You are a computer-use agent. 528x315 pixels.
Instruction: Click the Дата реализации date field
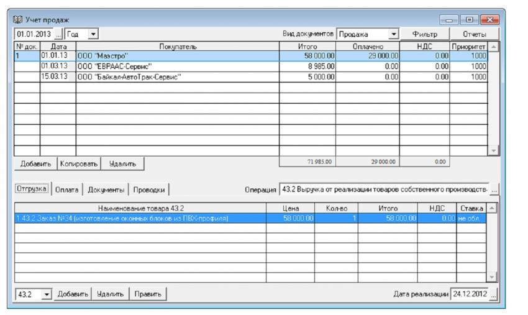pyautogui.click(x=469, y=293)
